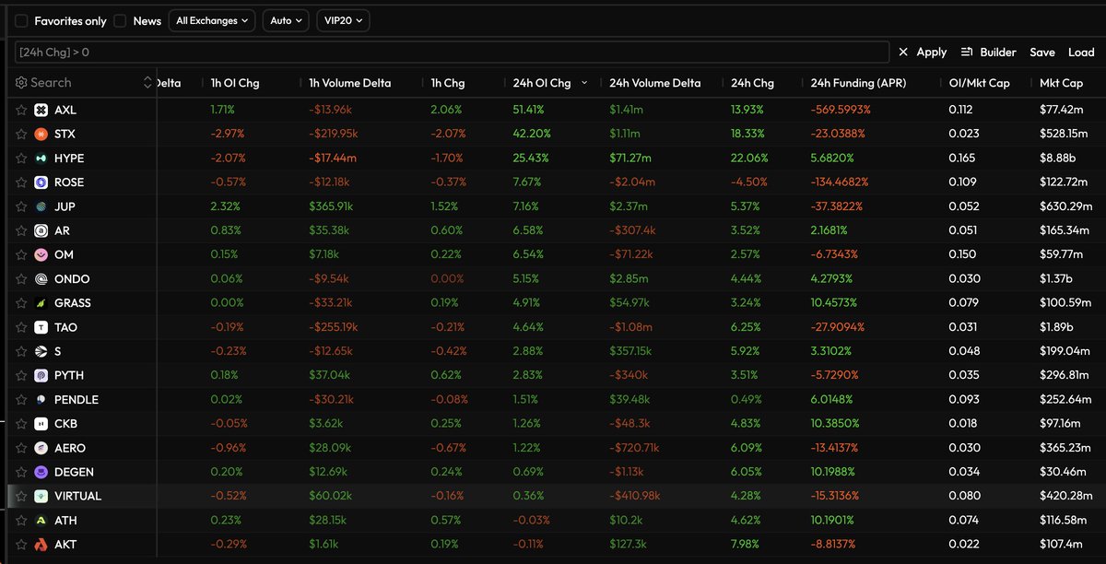The width and height of the screenshot is (1106, 564).
Task: Star AXL as a favorite
Action: pos(21,111)
